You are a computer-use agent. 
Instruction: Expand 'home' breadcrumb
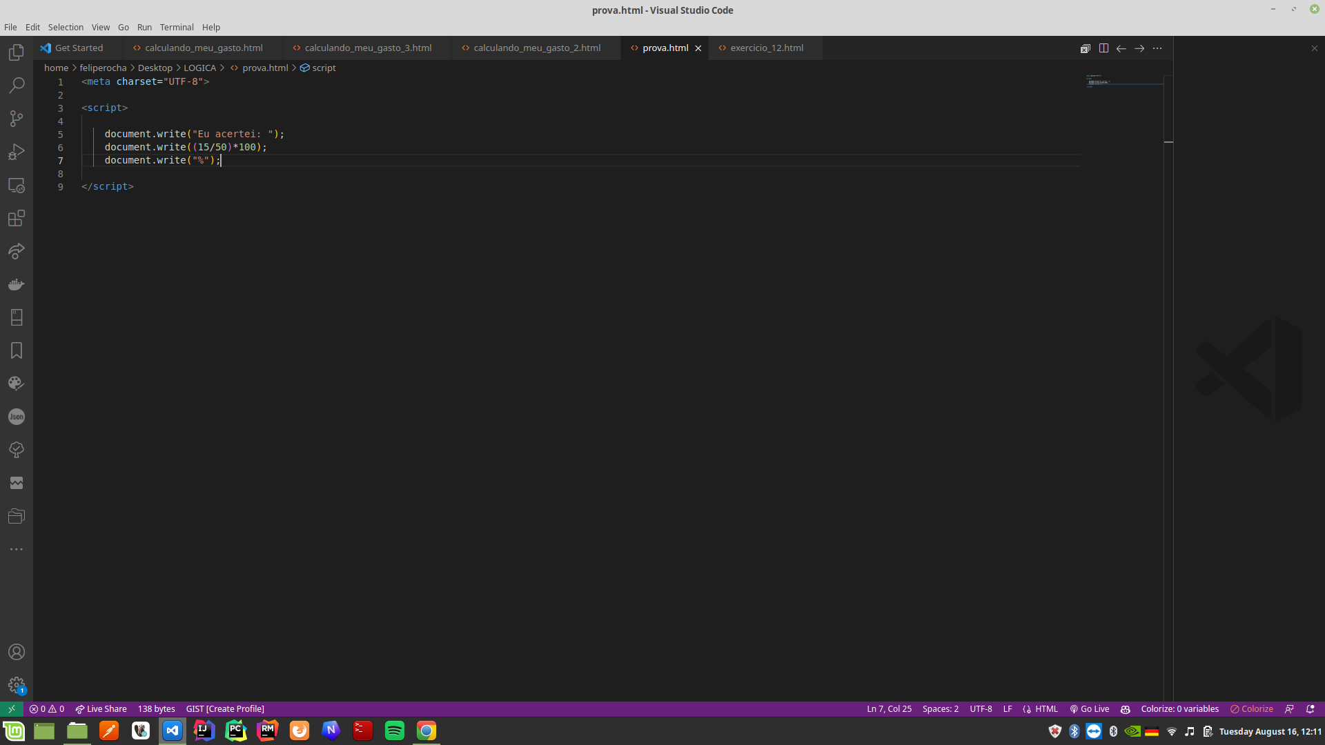click(x=56, y=68)
